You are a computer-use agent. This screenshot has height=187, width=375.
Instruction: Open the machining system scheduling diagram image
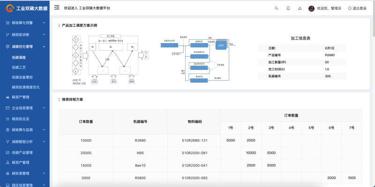coord(111,60)
